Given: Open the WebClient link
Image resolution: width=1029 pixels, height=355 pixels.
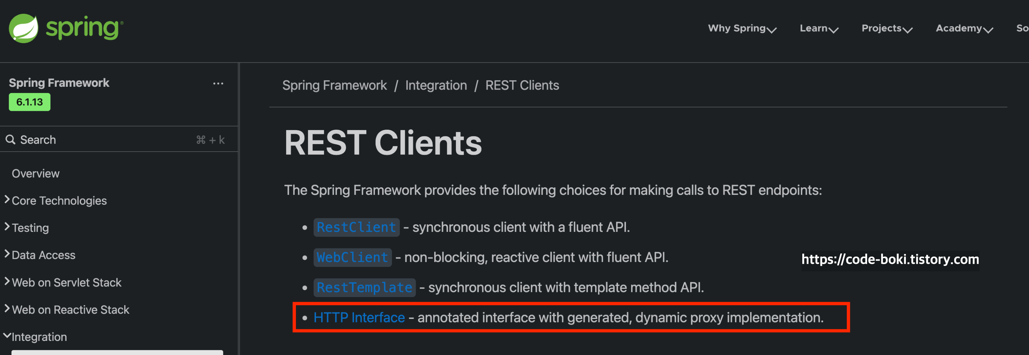Looking at the screenshot, I should coord(352,257).
